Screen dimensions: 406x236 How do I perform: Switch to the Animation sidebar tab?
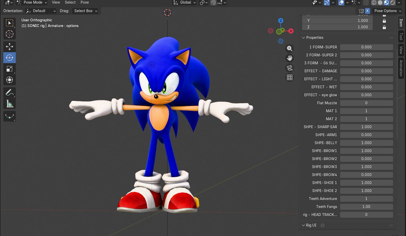click(x=401, y=68)
